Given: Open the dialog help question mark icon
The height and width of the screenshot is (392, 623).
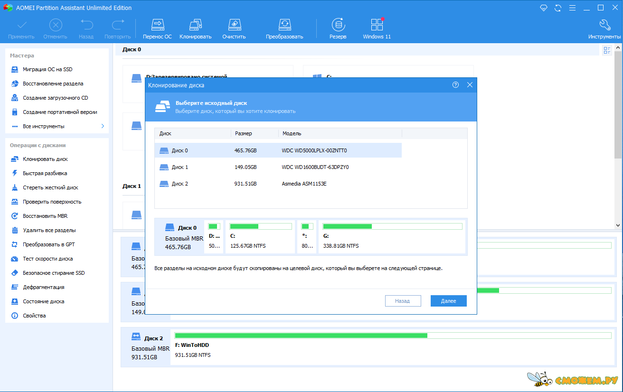Looking at the screenshot, I should (x=455, y=85).
